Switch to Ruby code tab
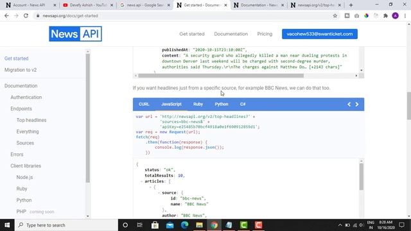 coord(198,104)
